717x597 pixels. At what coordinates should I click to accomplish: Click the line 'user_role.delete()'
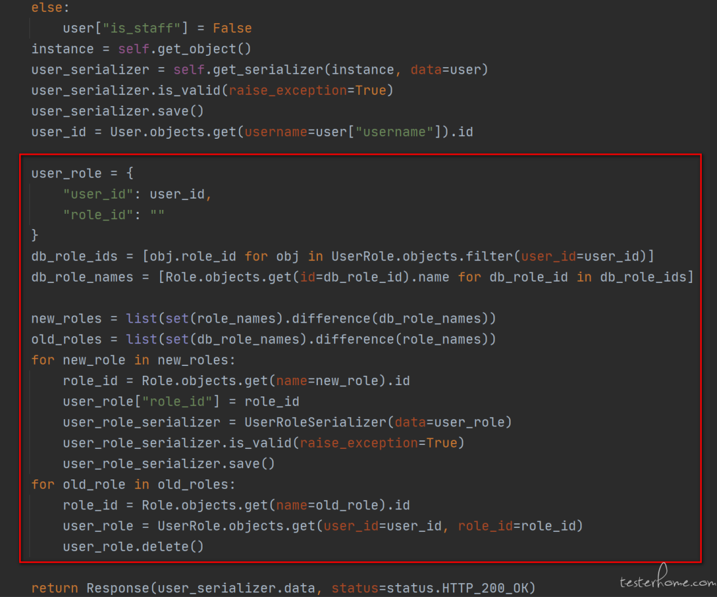(x=133, y=547)
